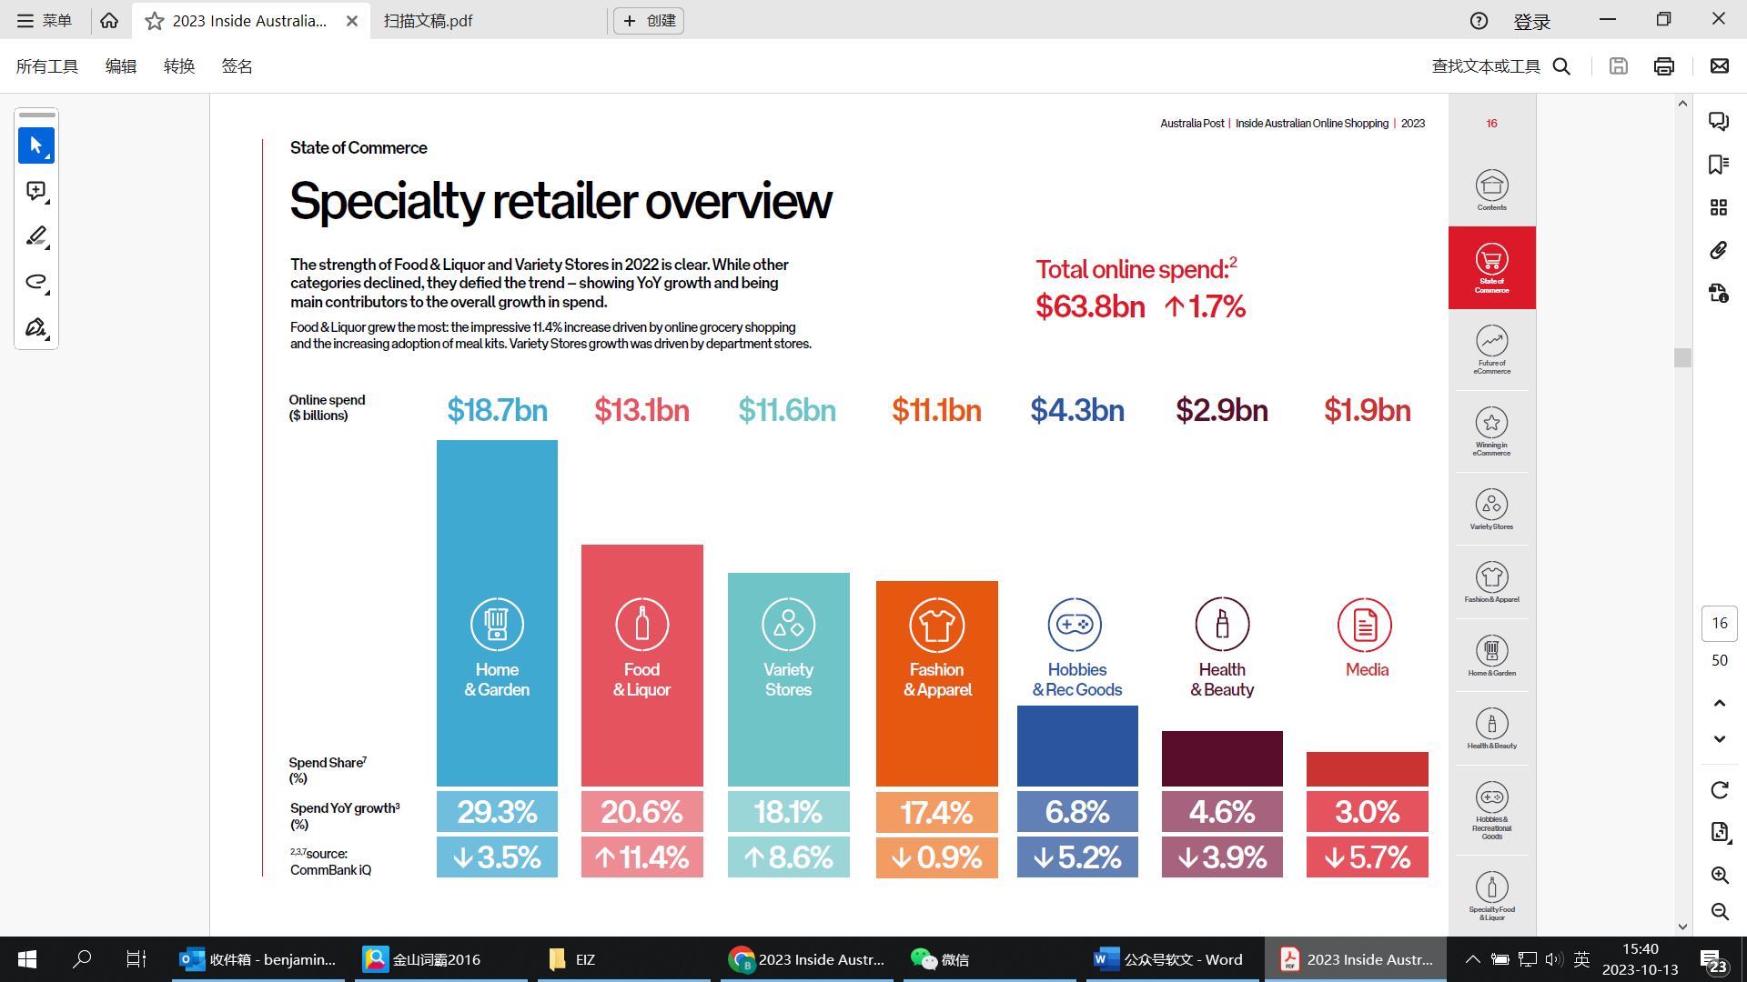Open Future of eCommerce section icon
This screenshot has height=982, width=1747.
(1492, 349)
